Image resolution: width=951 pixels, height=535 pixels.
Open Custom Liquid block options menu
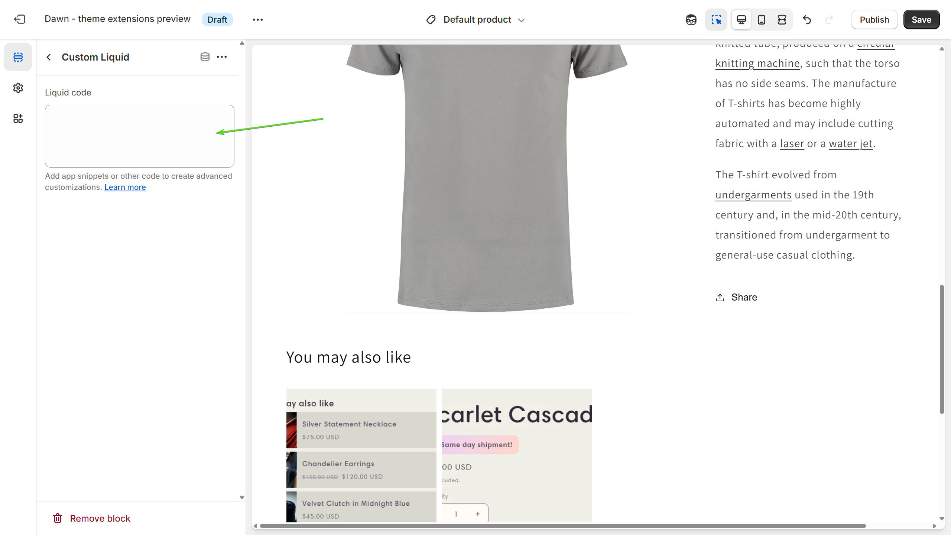(x=222, y=57)
